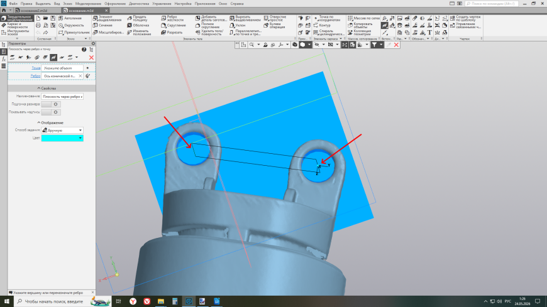Click the Точка link in parameters
547x307 pixels.
coord(36,68)
